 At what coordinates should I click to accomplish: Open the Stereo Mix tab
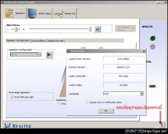tap(64, 13)
